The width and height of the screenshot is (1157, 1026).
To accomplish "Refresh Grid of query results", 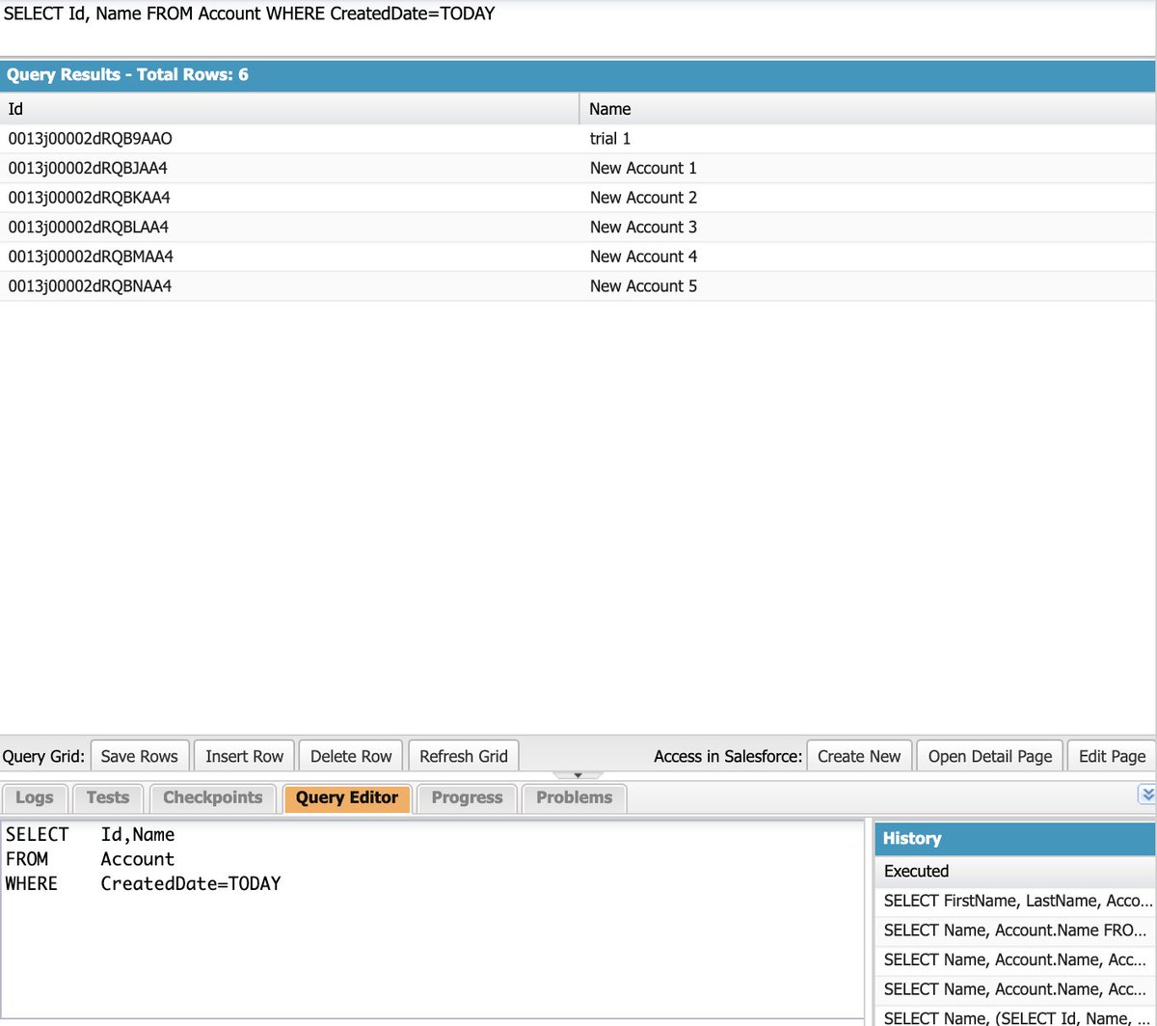I will click(x=464, y=756).
